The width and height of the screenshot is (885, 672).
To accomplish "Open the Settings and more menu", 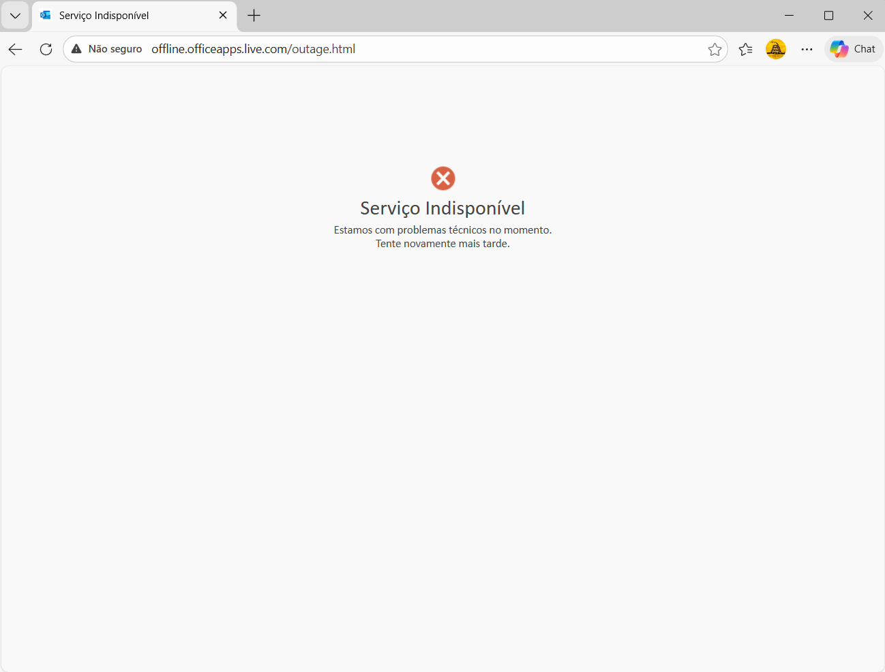I will pos(807,49).
